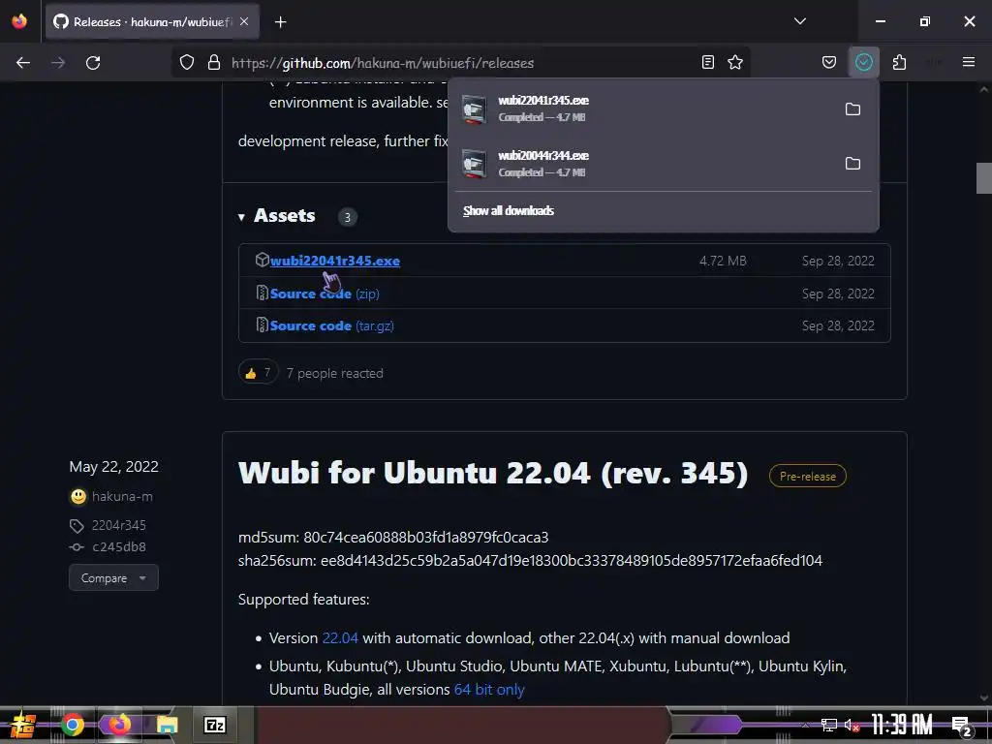The image size is (992, 744).
Task: Click the page vertical scrollbar thumb
Action: pos(984,178)
